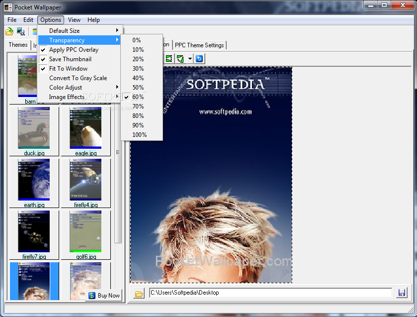This screenshot has width=417, height=317.
Task: Set transparency to 0%
Action: (x=142, y=40)
